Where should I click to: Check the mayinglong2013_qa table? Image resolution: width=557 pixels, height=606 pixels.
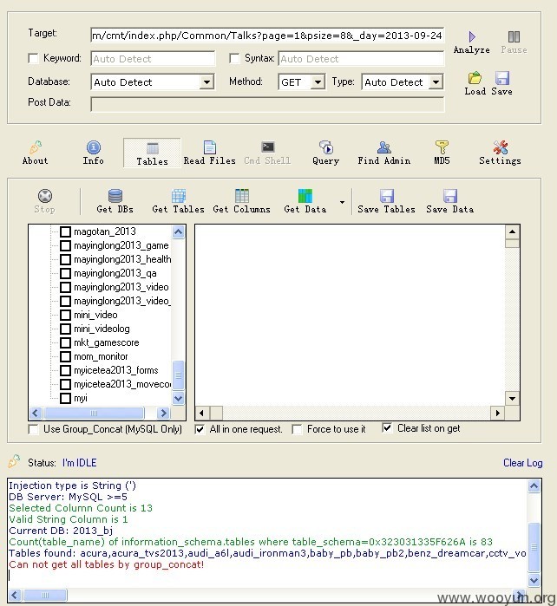point(65,273)
